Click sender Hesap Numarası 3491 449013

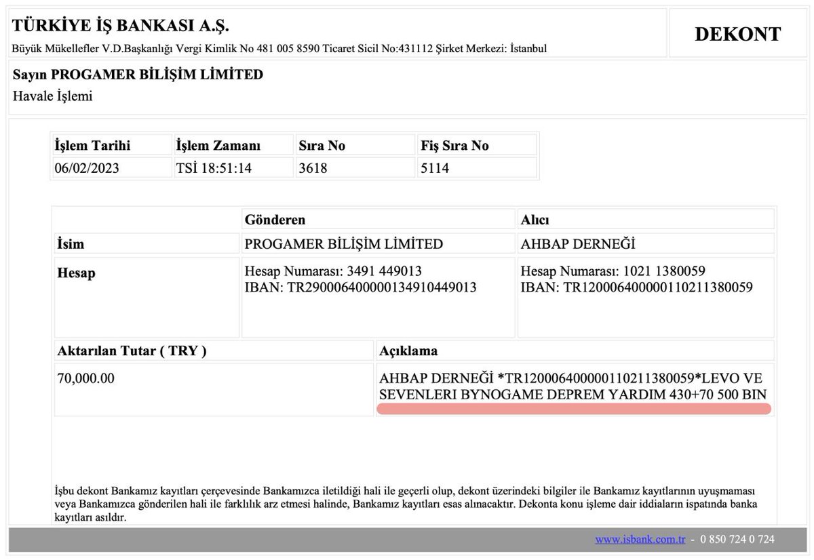[333, 271]
